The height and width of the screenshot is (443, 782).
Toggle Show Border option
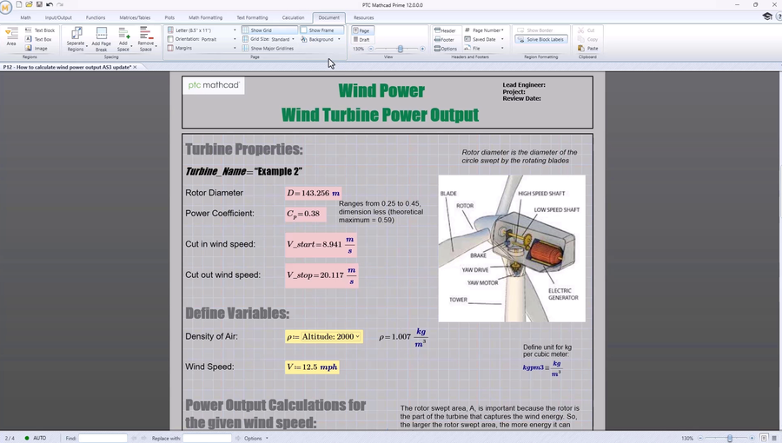tap(535, 30)
